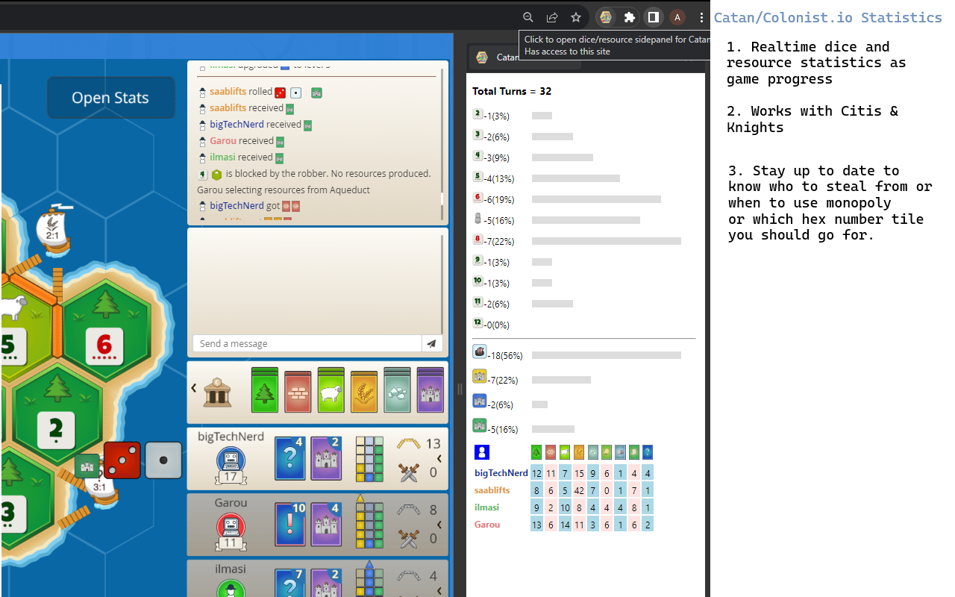Click bigTechNerd's longest road icon showing 13
Viewport: 955px width, 597px height.
coord(408,444)
